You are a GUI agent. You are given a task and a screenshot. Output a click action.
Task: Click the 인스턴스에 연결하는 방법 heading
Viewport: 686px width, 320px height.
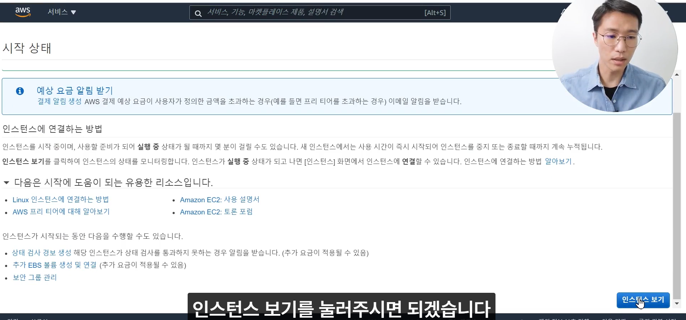pyautogui.click(x=52, y=129)
